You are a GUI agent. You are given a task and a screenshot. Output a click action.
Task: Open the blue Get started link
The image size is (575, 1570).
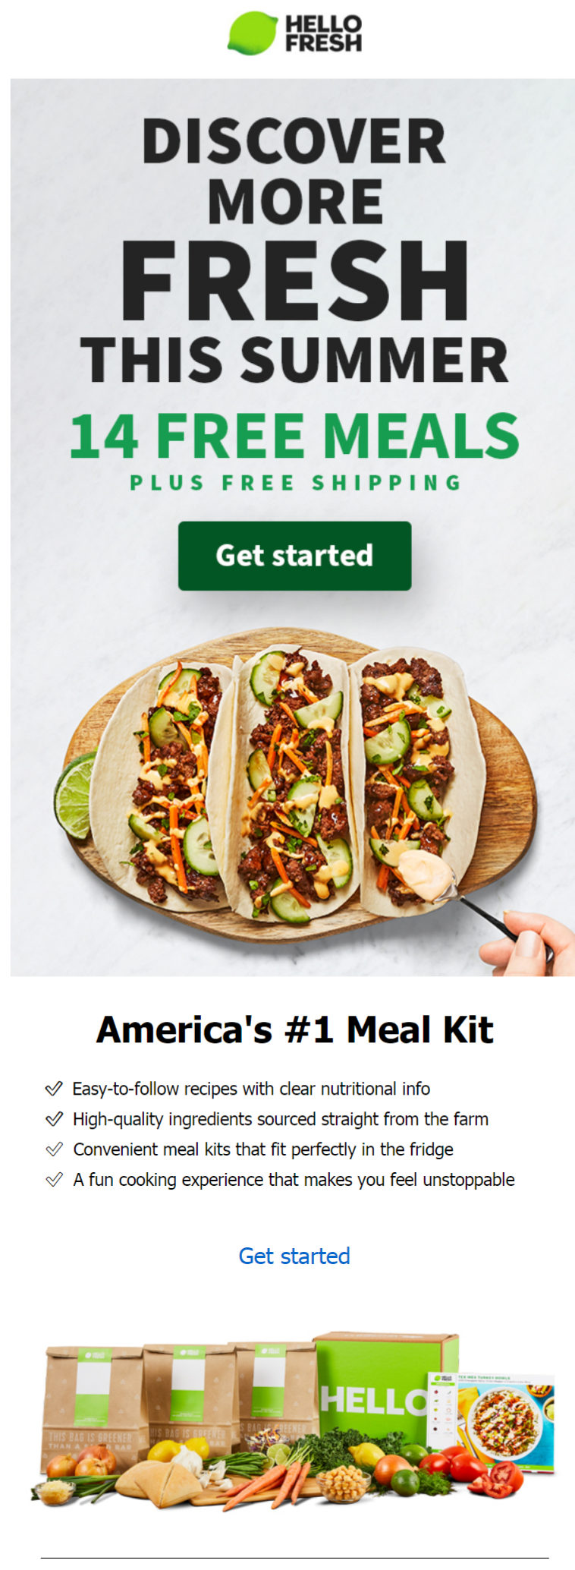click(294, 1256)
